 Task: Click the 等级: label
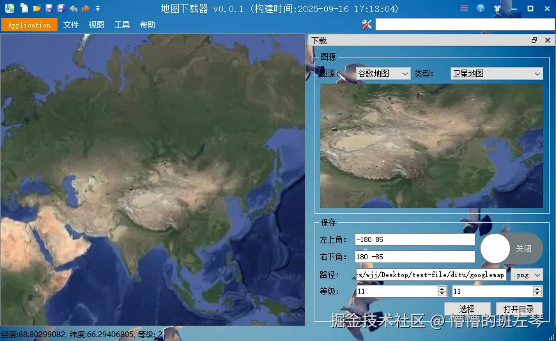pos(329,291)
